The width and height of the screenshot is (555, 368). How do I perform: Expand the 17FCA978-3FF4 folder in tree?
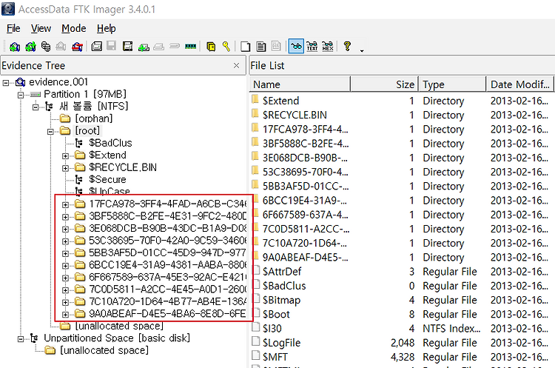(x=65, y=204)
